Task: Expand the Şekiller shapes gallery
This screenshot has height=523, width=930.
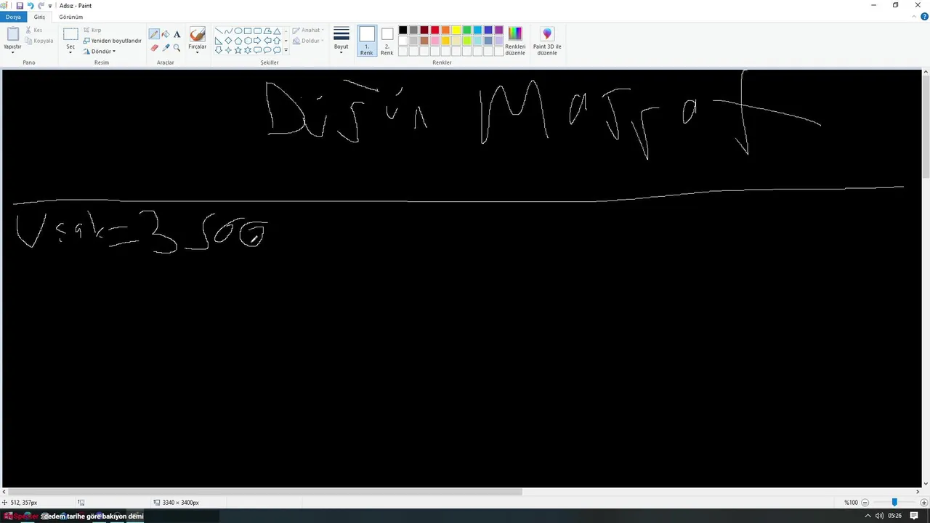Action: 286,50
